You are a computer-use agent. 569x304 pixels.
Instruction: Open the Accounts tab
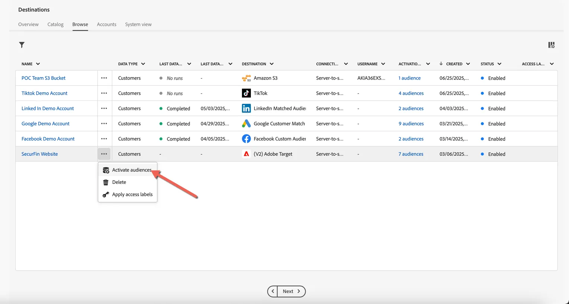[x=107, y=24]
